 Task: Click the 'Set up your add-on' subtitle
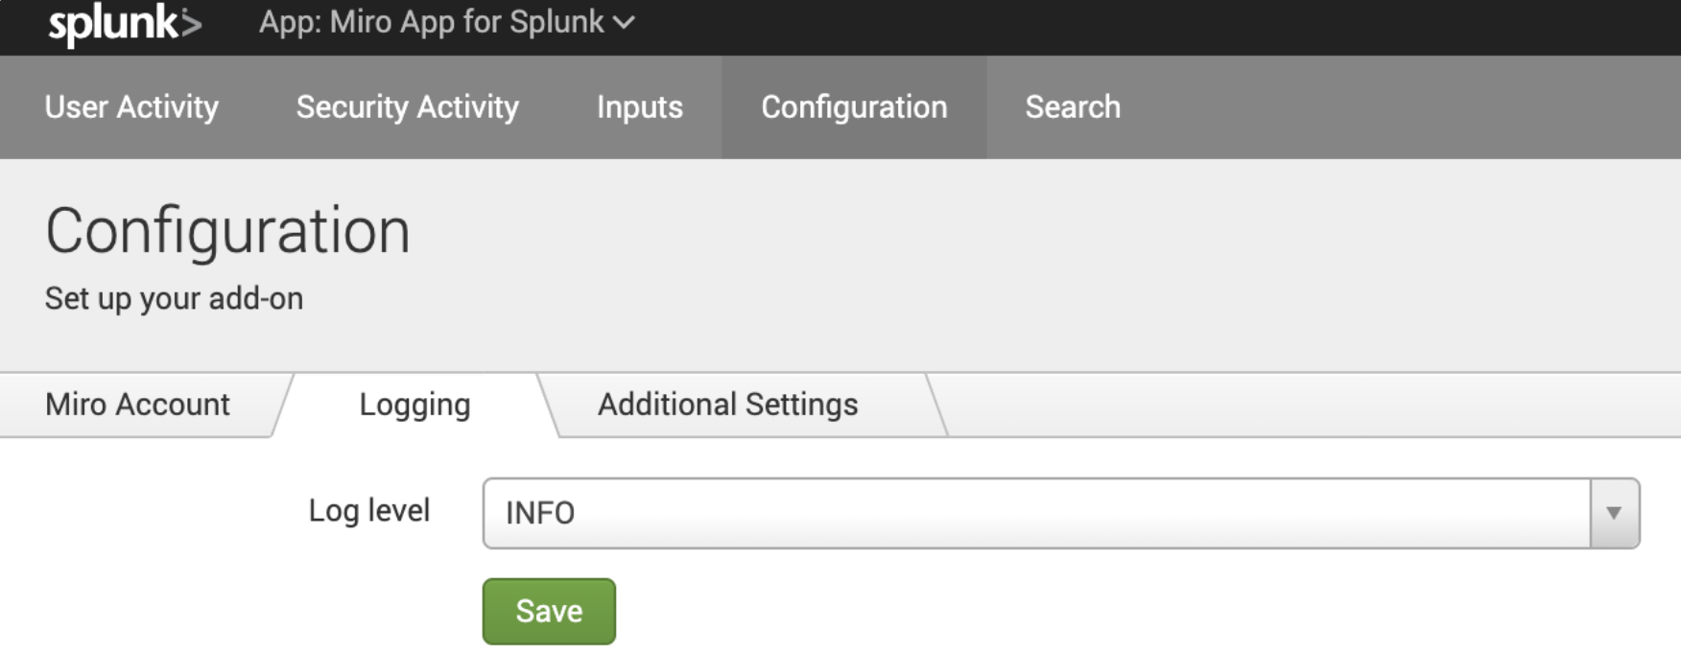[x=174, y=299]
